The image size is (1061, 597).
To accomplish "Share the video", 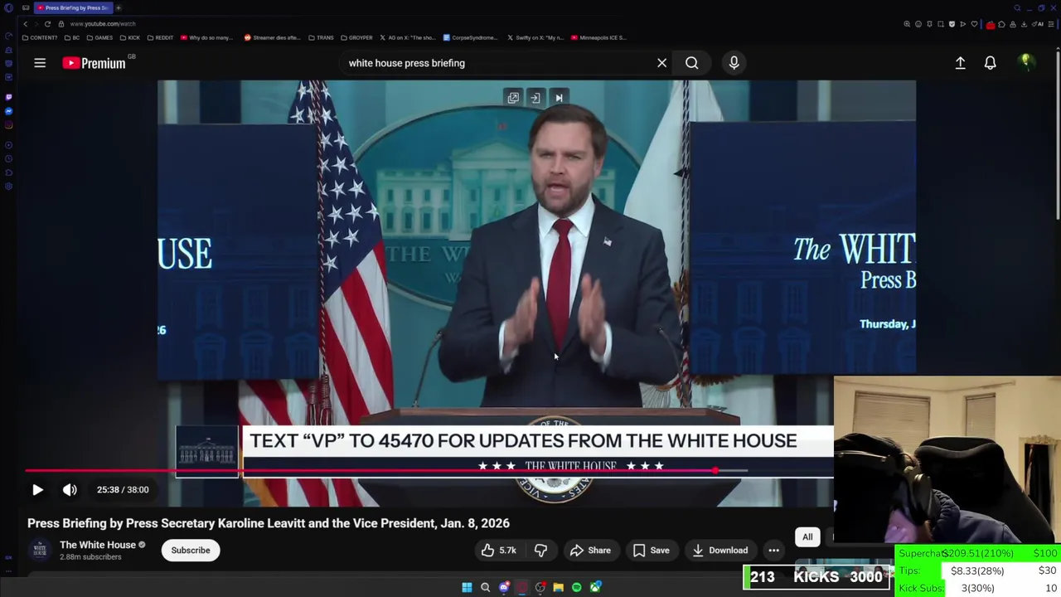I will pos(590,550).
